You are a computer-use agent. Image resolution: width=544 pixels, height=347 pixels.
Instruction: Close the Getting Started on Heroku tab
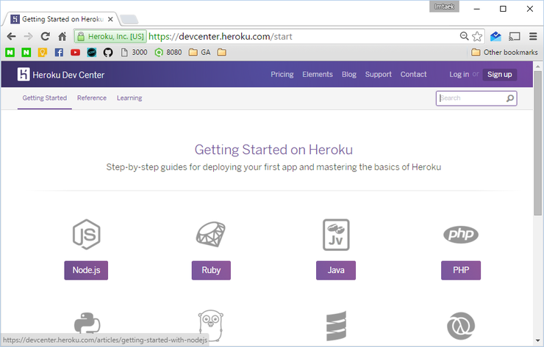click(110, 19)
